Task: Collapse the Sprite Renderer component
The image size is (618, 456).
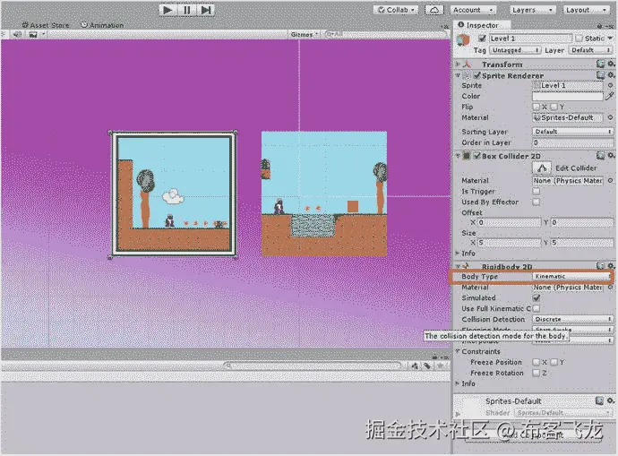Action: click(x=458, y=75)
